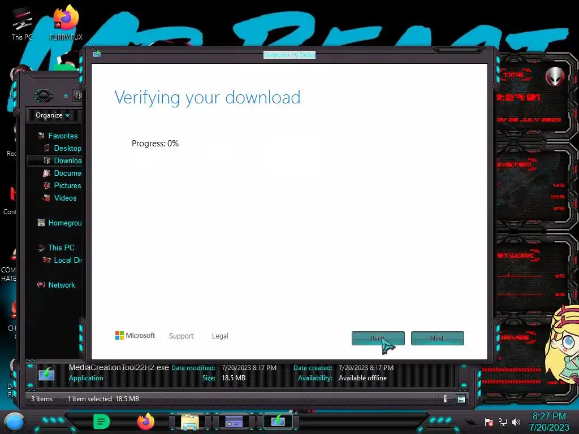The height and width of the screenshot is (434, 579).
Task: Select Videos in the Explorer navigation pane
Action: (66, 198)
